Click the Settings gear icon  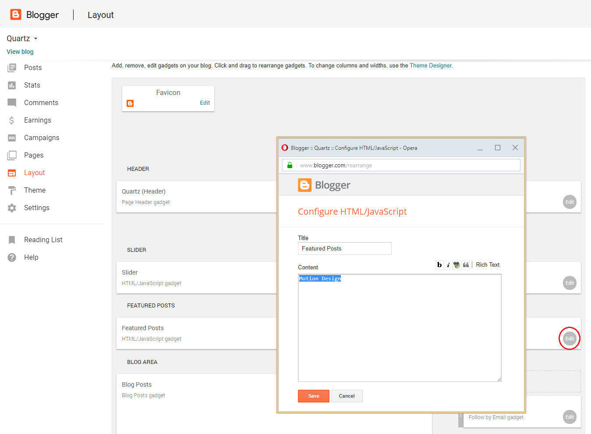(x=12, y=208)
